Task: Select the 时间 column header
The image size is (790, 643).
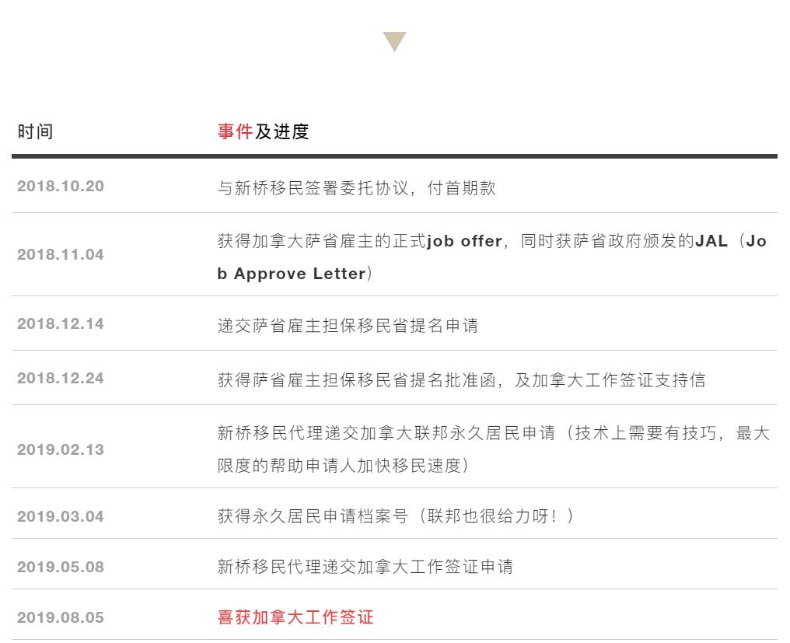Action: click(35, 131)
